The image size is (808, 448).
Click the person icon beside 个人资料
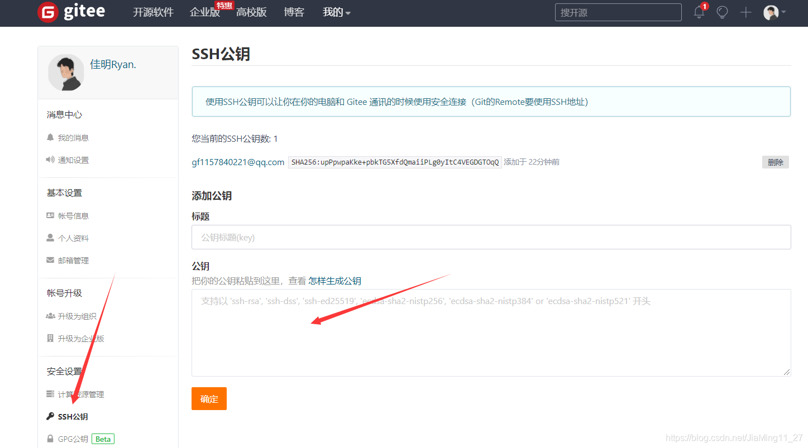point(50,238)
